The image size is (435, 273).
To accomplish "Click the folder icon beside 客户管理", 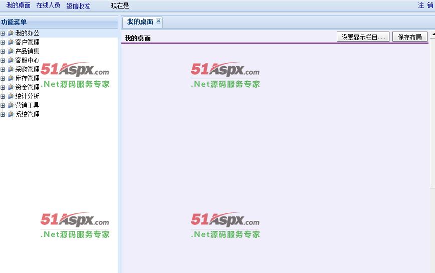I will pos(11,42).
